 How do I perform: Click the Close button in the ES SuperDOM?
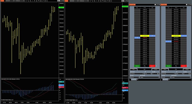coord(156,69)
